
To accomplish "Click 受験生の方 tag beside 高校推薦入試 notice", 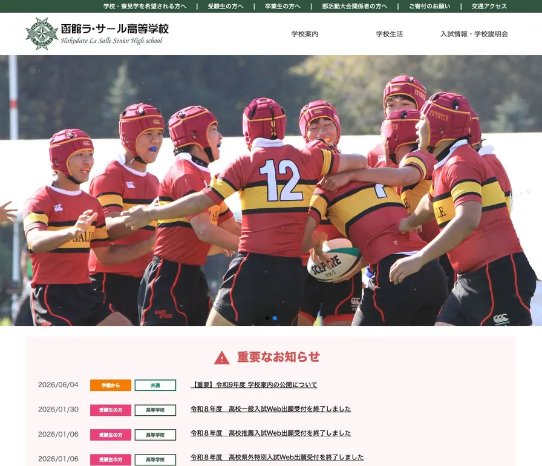I will [x=111, y=435].
